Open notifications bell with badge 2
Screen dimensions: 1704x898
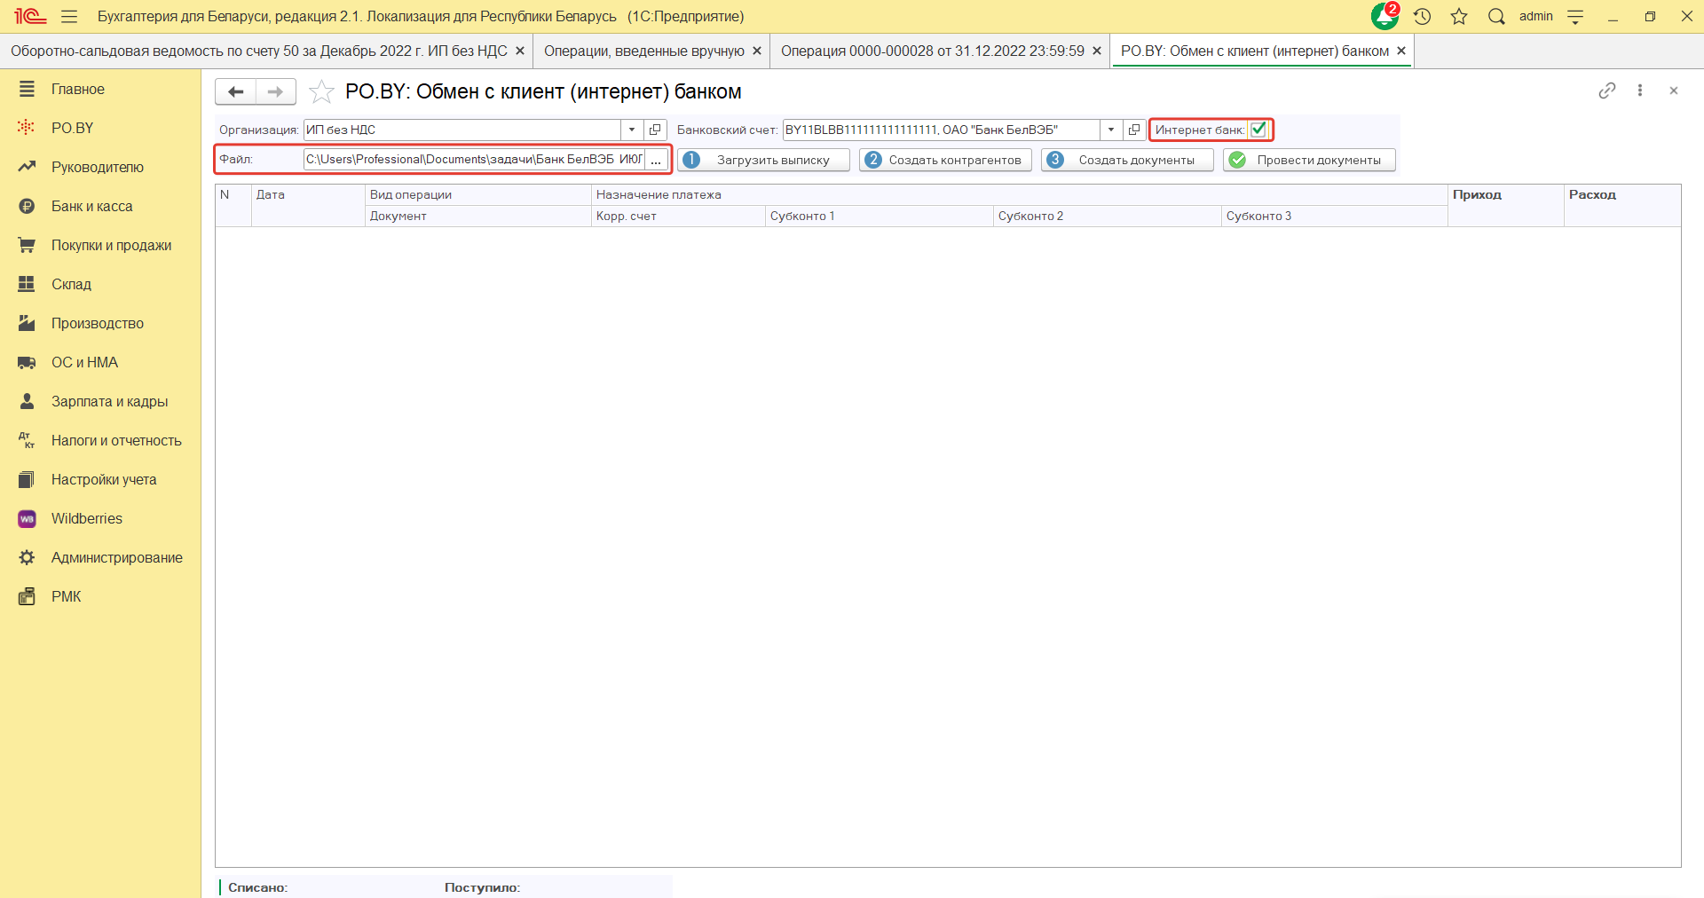coord(1384,16)
